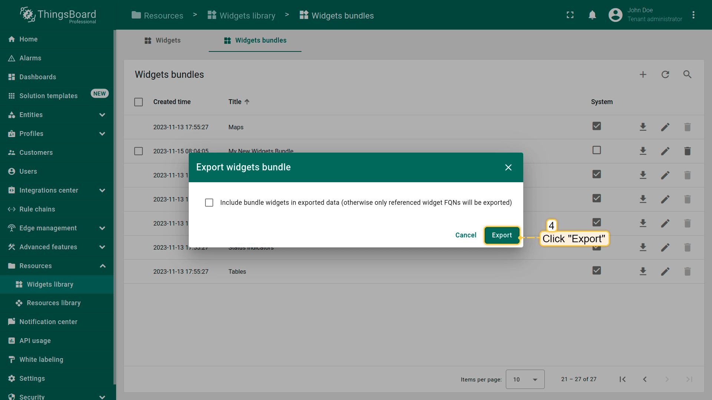Check Include bundle widgets in exported data
712x400 pixels.
(209, 203)
